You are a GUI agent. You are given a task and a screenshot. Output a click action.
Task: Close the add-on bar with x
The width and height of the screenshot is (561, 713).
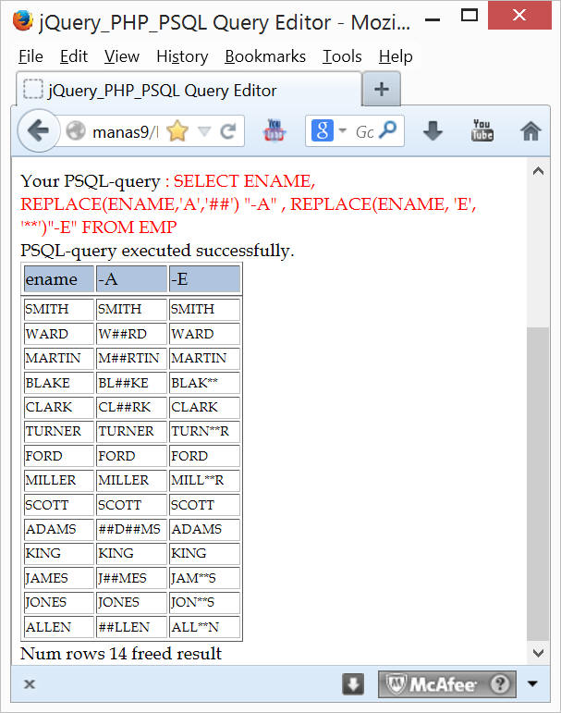30,683
